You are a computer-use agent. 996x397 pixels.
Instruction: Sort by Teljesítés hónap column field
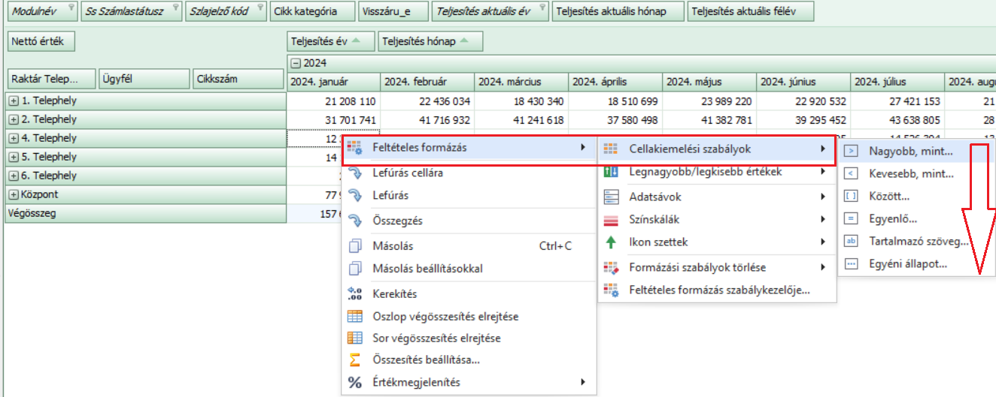(430, 42)
